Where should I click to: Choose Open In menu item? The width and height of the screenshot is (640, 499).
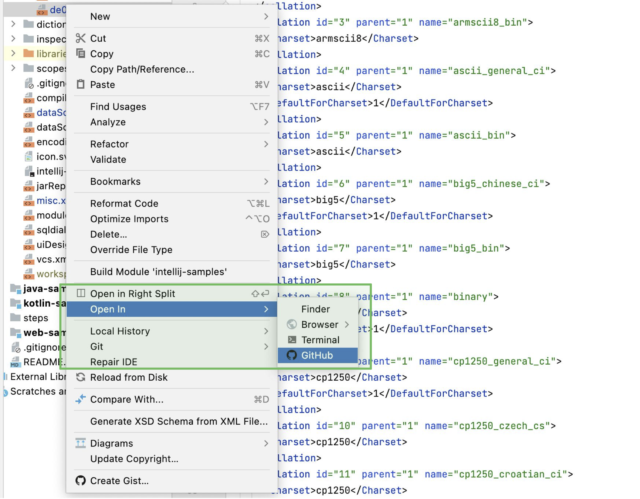click(x=171, y=309)
